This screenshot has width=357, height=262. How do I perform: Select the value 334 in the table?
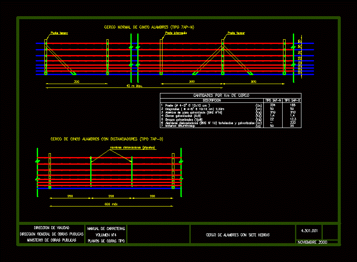(272, 105)
